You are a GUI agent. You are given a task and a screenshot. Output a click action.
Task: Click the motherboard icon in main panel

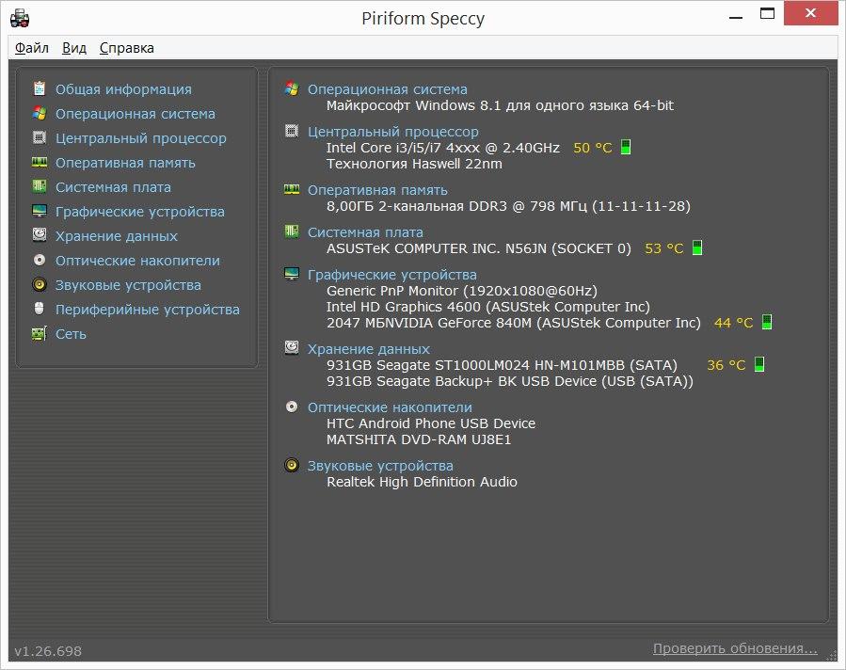292,231
